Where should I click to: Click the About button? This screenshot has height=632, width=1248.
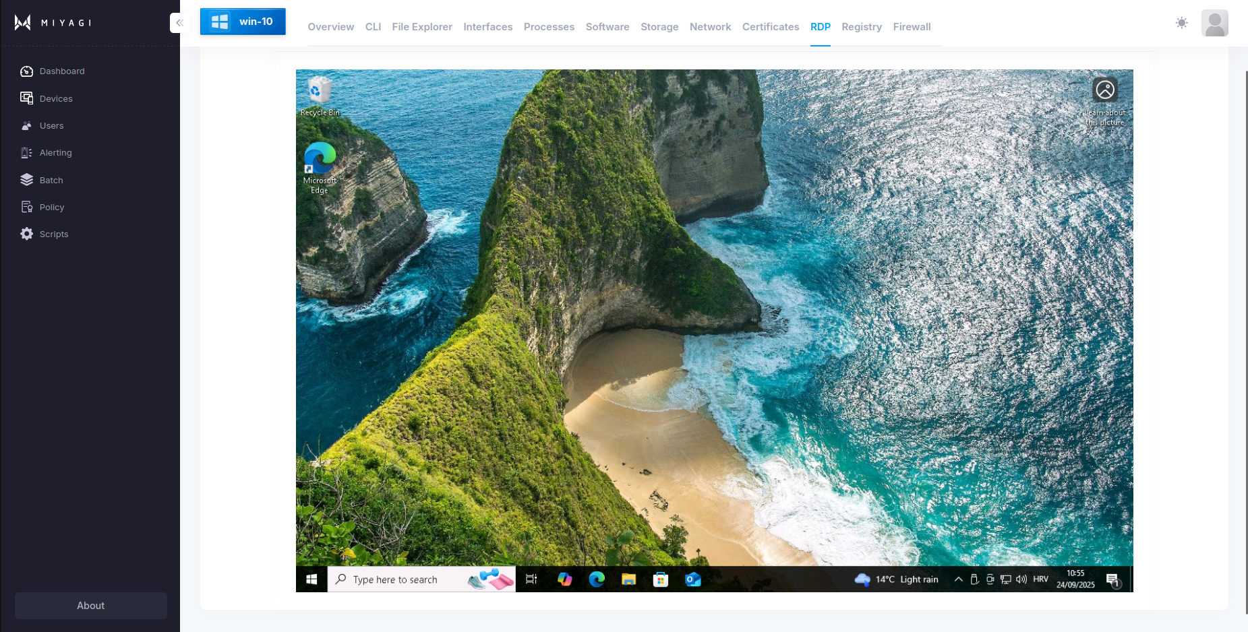91,606
